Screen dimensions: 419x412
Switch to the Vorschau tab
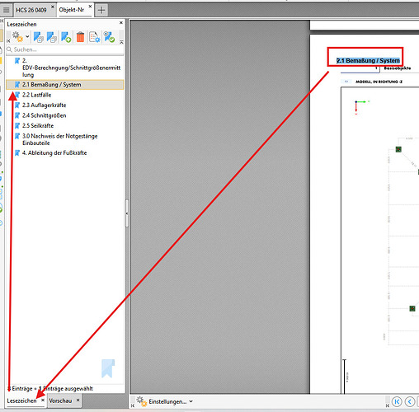pyautogui.click(x=60, y=400)
